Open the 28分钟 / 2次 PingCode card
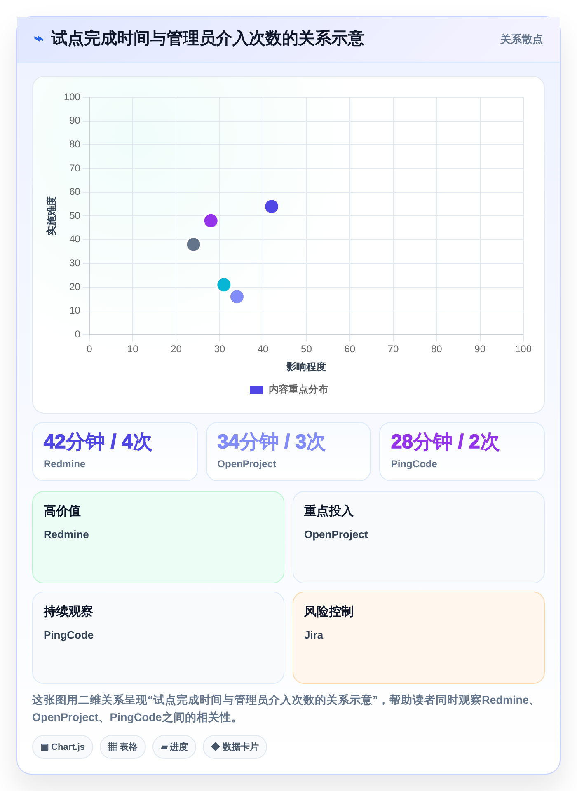The width and height of the screenshot is (577, 791). point(462,452)
